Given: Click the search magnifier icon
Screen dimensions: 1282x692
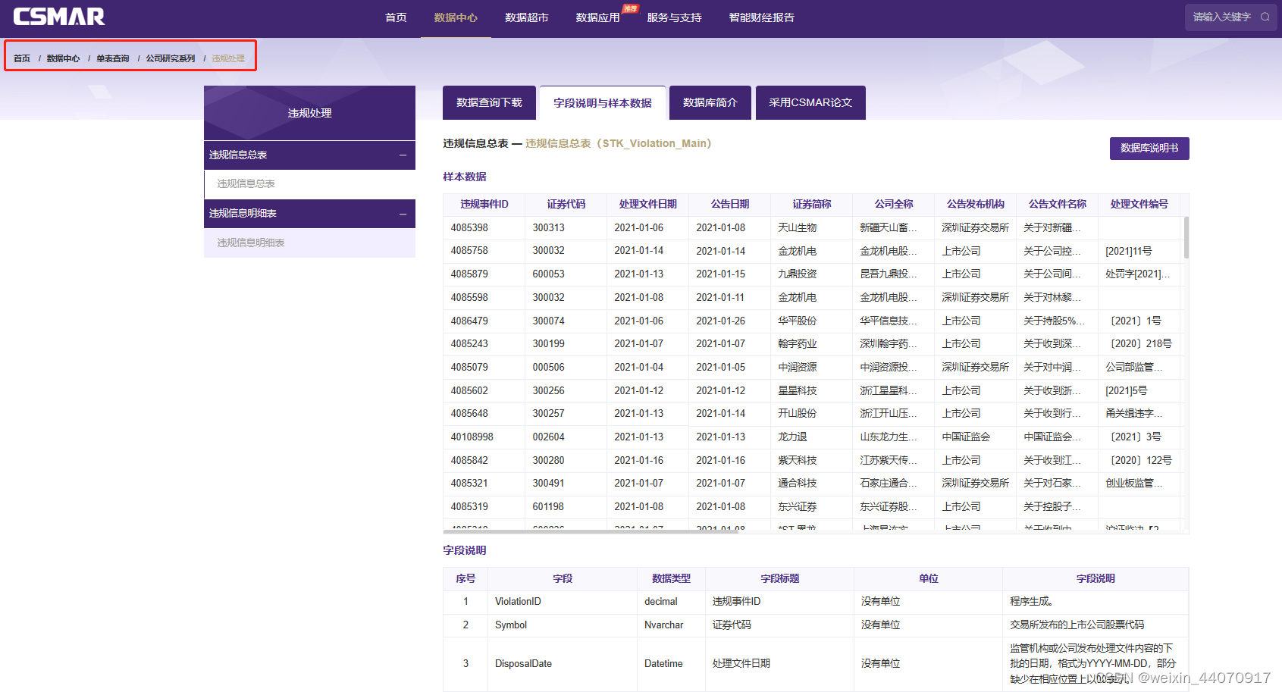Looking at the screenshot, I should [1265, 17].
